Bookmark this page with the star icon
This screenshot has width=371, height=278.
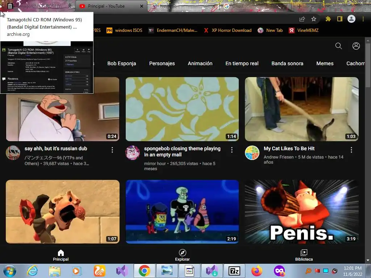click(314, 19)
